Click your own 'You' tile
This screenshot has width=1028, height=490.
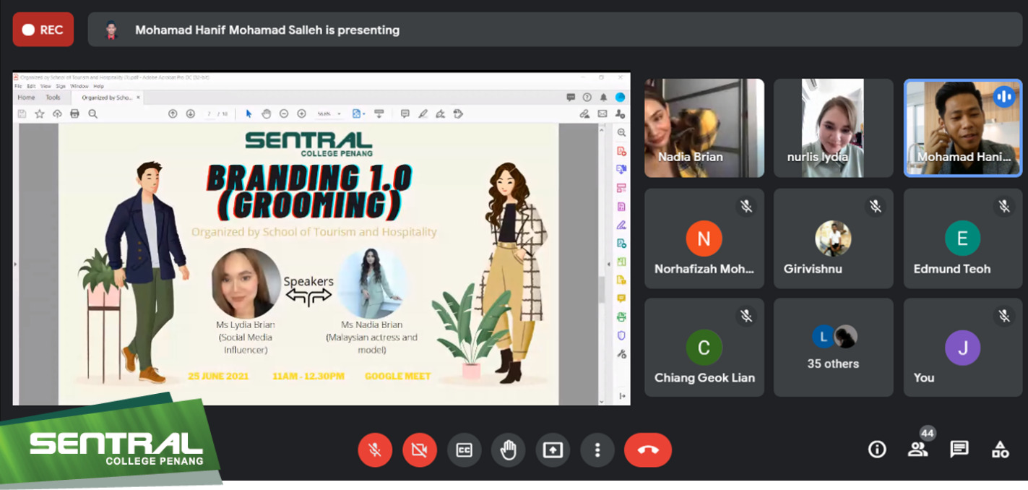point(963,348)
